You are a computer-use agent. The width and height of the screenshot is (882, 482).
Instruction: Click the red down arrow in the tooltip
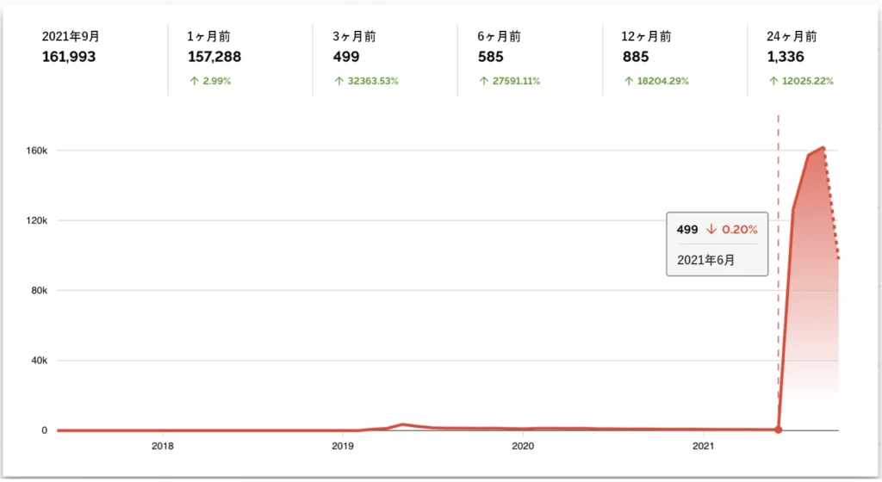(x=711, y=230)
